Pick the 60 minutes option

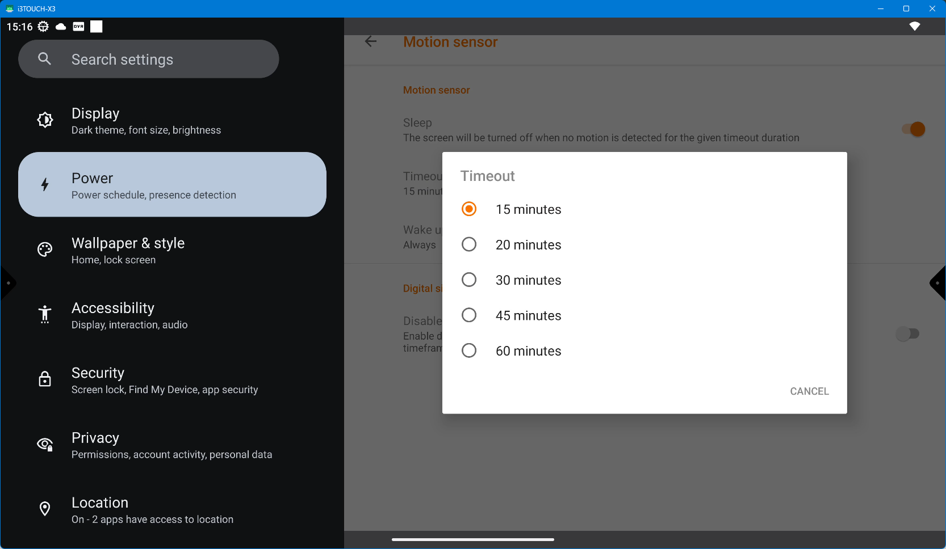point(469,351)
